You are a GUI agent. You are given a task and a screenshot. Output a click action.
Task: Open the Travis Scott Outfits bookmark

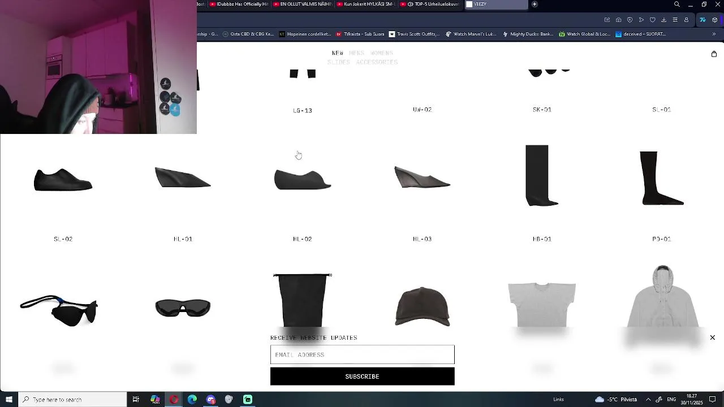414,34
